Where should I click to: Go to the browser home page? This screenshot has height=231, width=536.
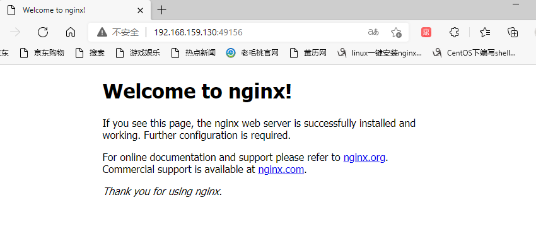click(71, 32)
